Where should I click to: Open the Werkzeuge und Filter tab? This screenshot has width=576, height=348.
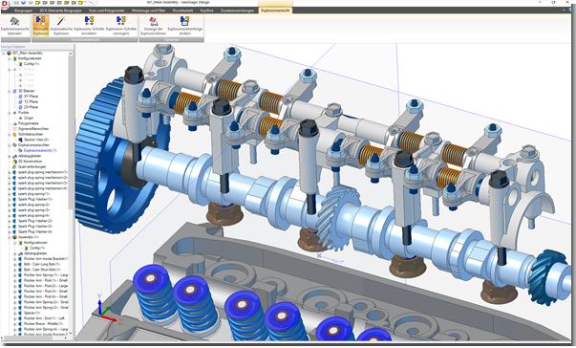tap(148, 11)
